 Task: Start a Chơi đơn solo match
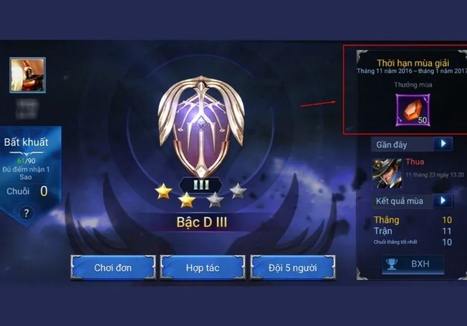[x=113, y=268]
